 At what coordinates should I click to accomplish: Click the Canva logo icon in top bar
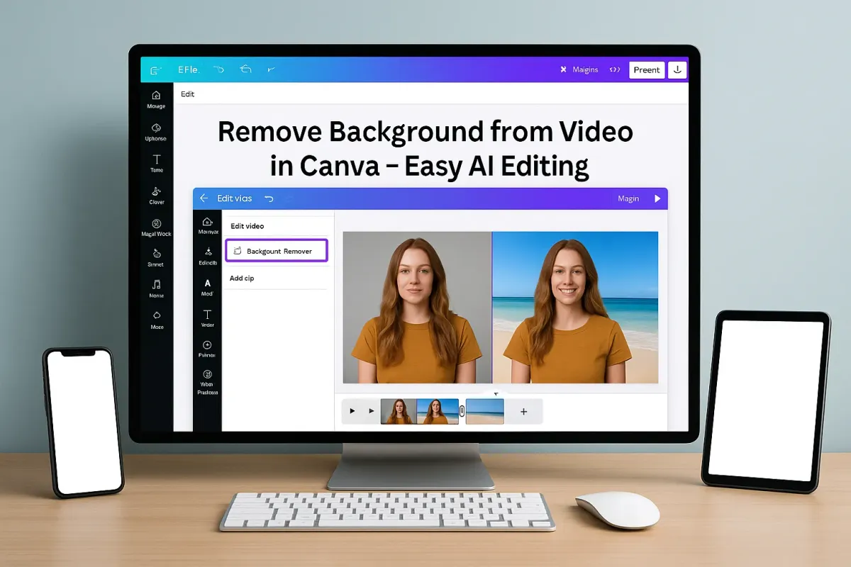click(157, 69)
